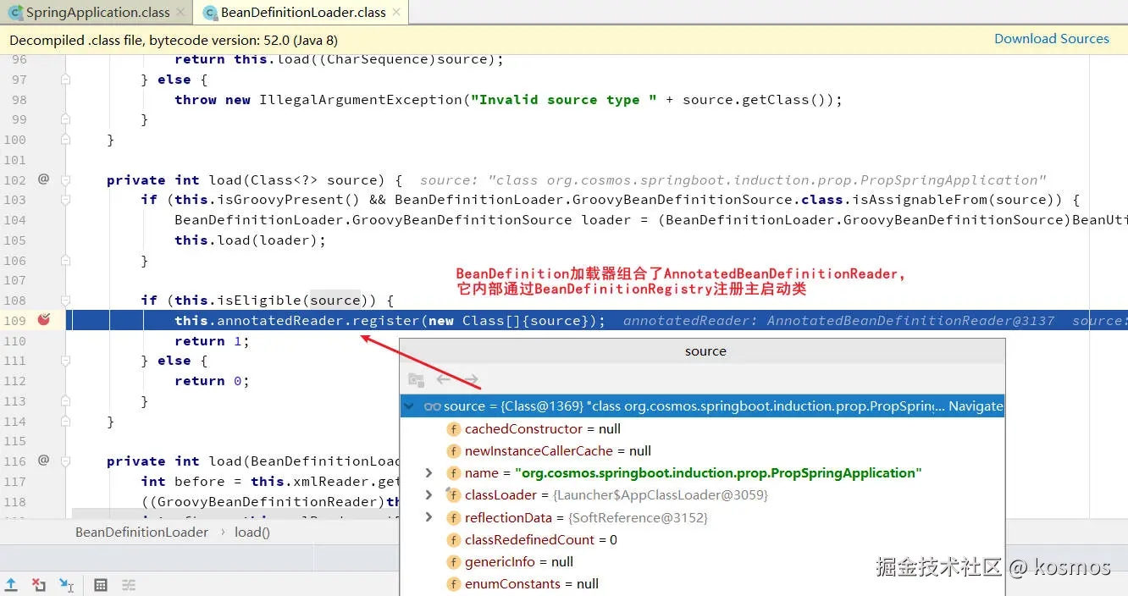Click the source popup title bar
Viewport: 1128px width, 596px height.
click(705, 350)
